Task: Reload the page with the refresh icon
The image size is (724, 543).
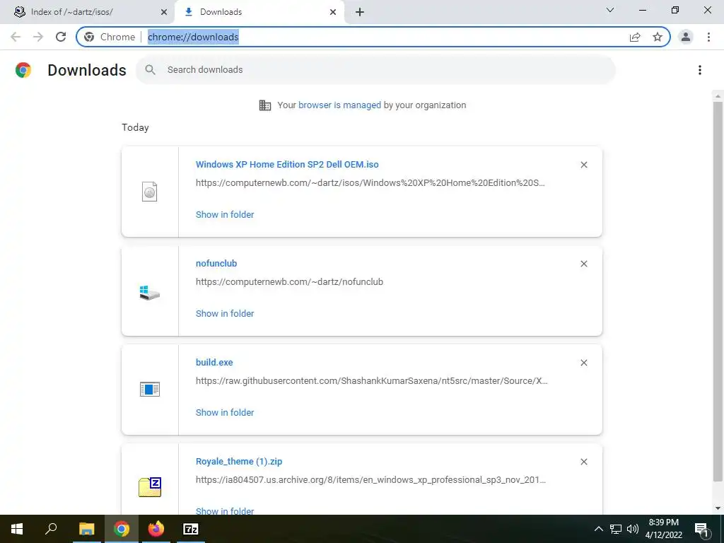Action: [x=61, y=37]
